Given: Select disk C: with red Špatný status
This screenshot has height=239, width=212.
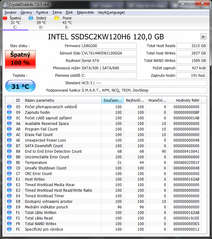Looking at the screenshot, I should [15, 23].
